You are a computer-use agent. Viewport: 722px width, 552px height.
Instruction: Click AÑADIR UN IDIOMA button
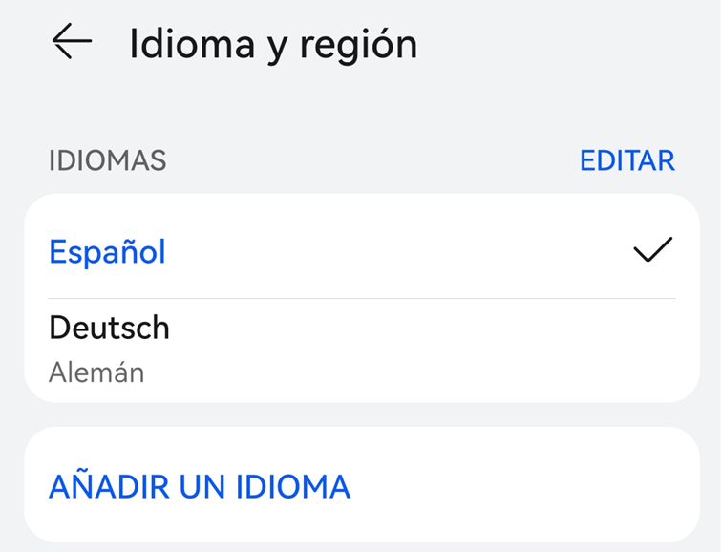click(x=200, y=487)
